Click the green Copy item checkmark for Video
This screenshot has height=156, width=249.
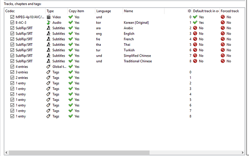tap(71, 17)
